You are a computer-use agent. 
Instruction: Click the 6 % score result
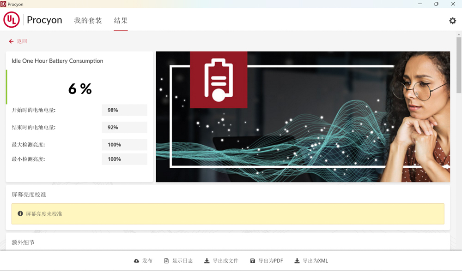[80, 89]
